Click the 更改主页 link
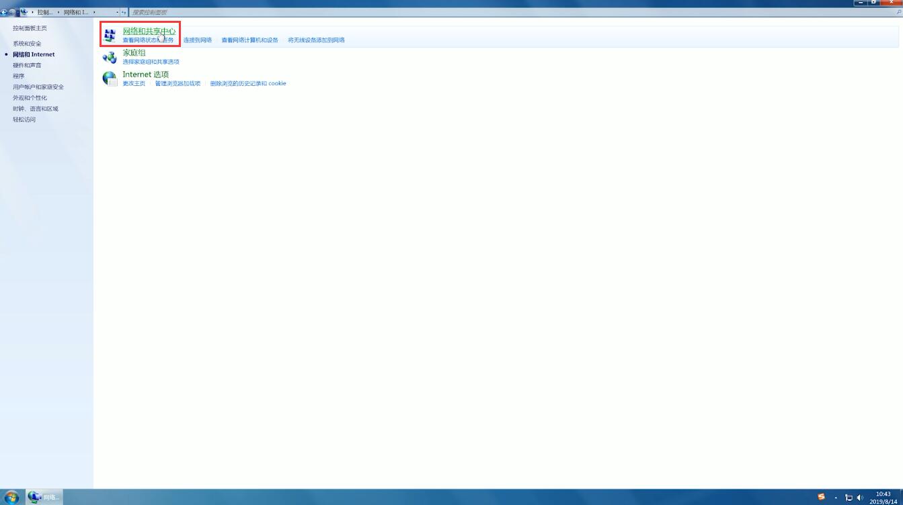 [134, 83]
